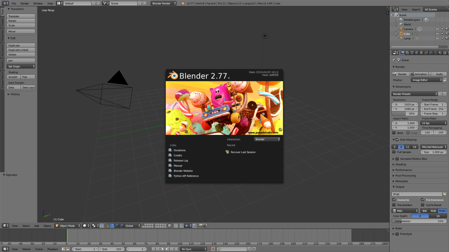Click the camera data icon in outliner

pos(420,29)
